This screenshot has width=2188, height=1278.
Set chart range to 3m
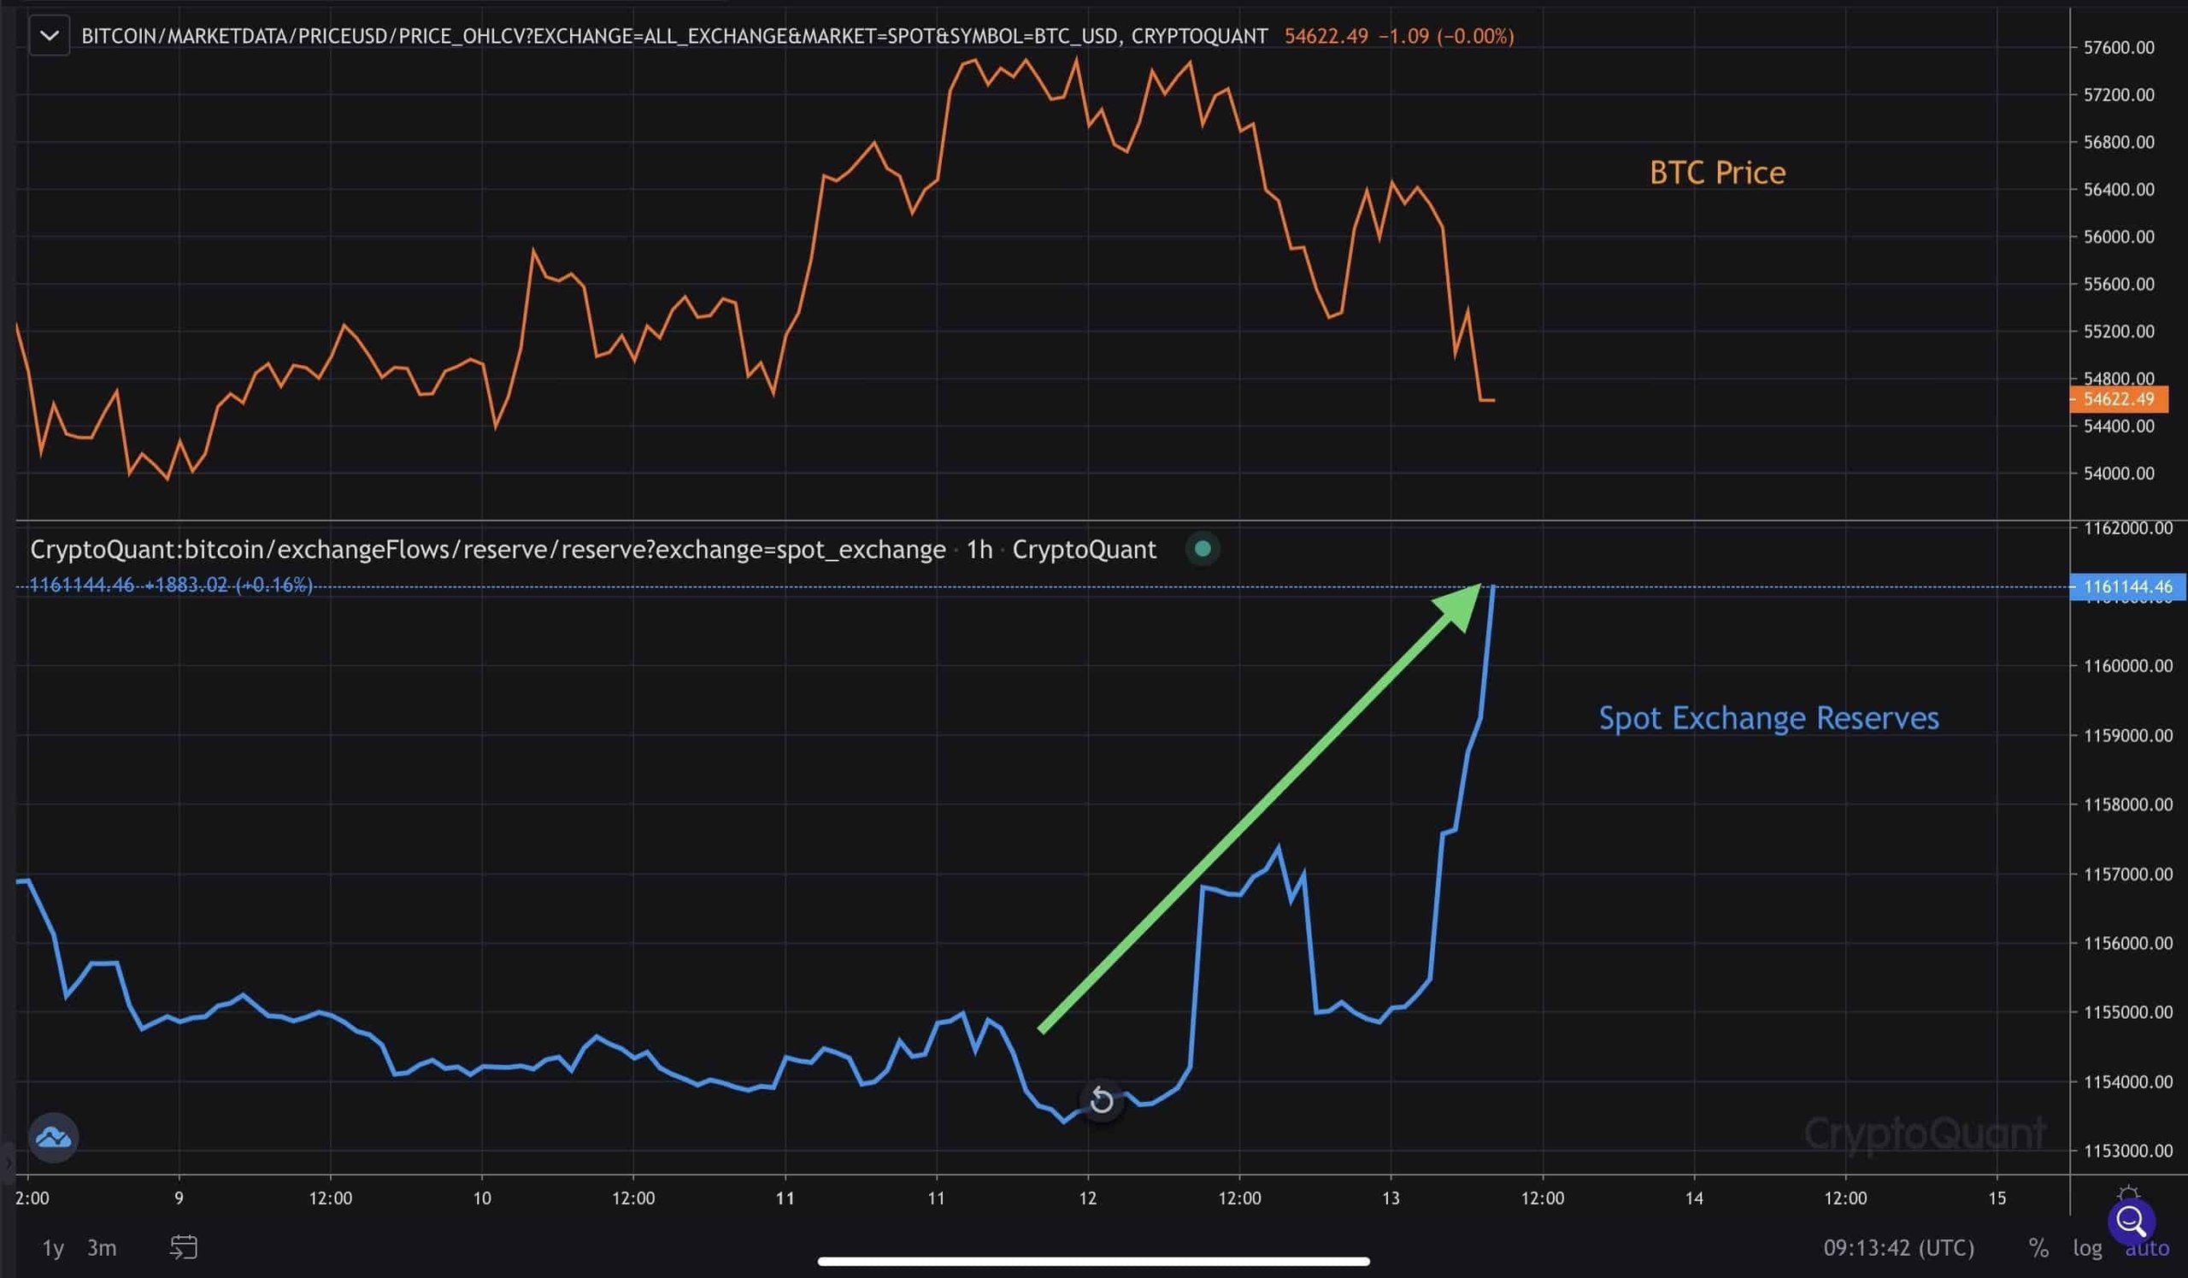coord(102,1247)
